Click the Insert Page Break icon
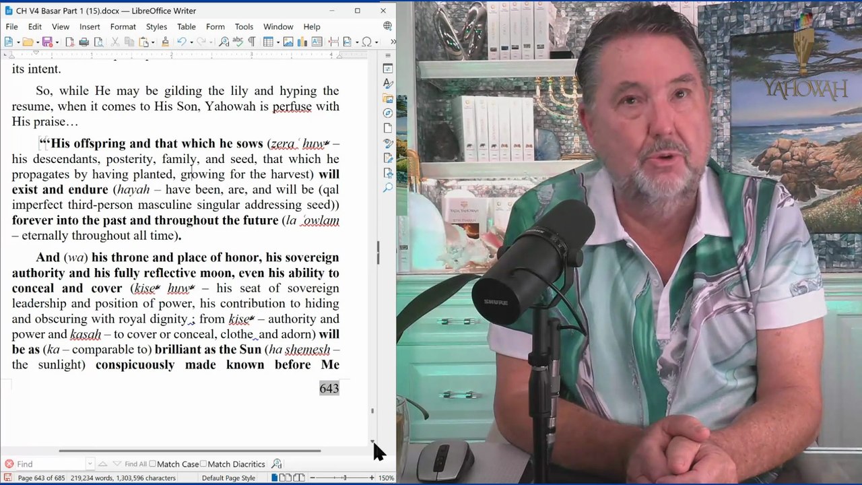862x485 pixels. 333,42
